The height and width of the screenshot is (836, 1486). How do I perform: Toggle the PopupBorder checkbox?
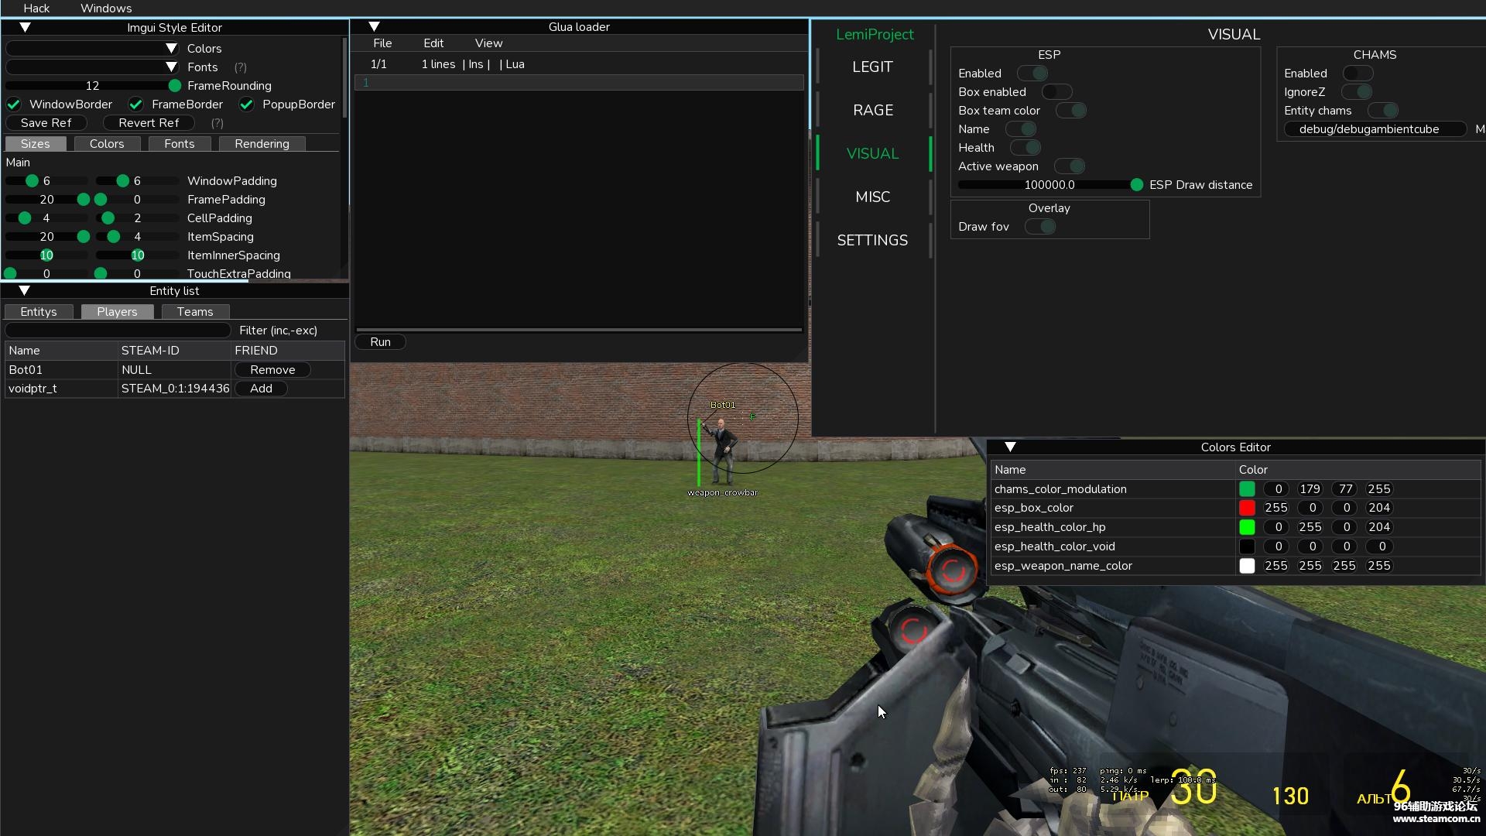tap(247, 104)
